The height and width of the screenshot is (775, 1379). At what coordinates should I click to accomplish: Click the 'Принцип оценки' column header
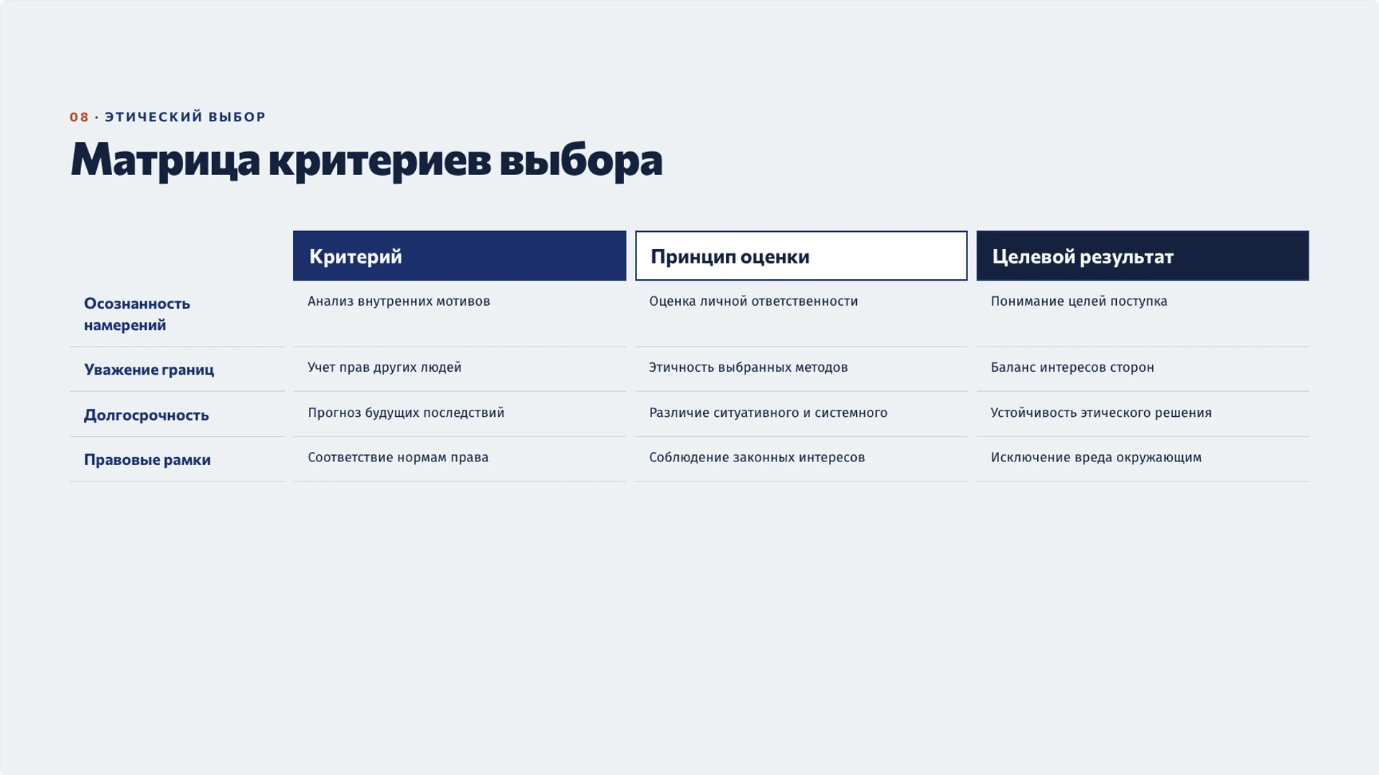point(801,255)
